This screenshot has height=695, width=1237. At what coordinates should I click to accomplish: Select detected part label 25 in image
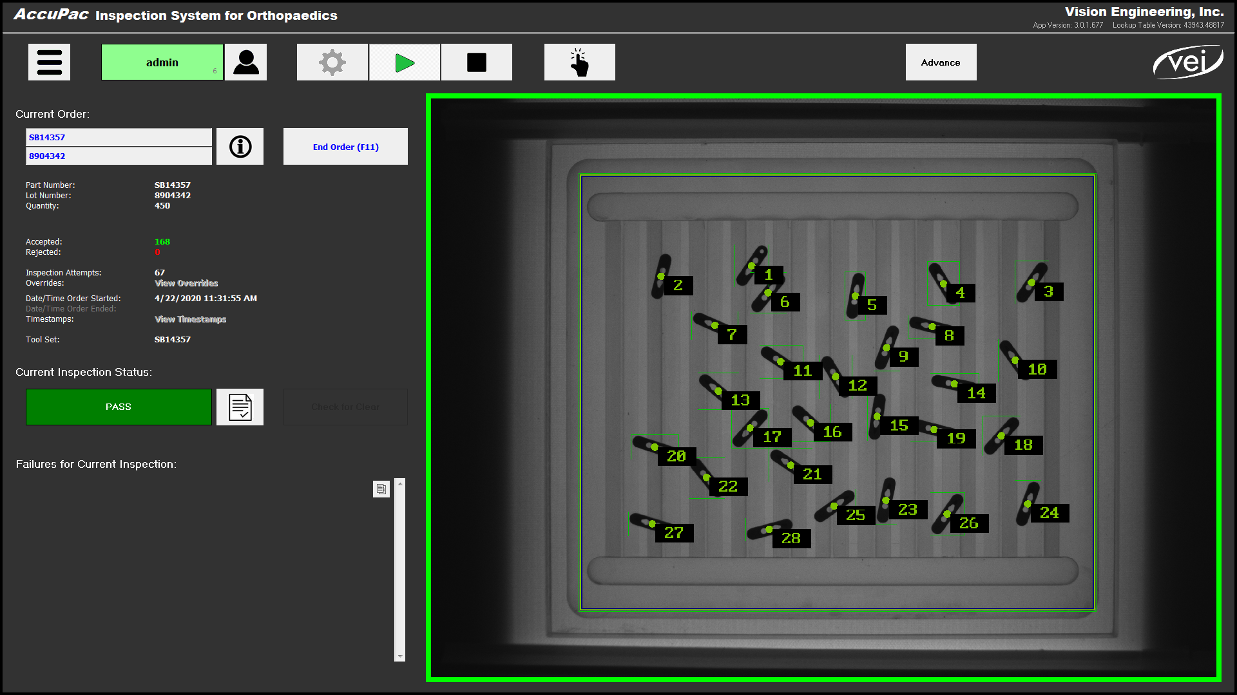pos(856,515)
